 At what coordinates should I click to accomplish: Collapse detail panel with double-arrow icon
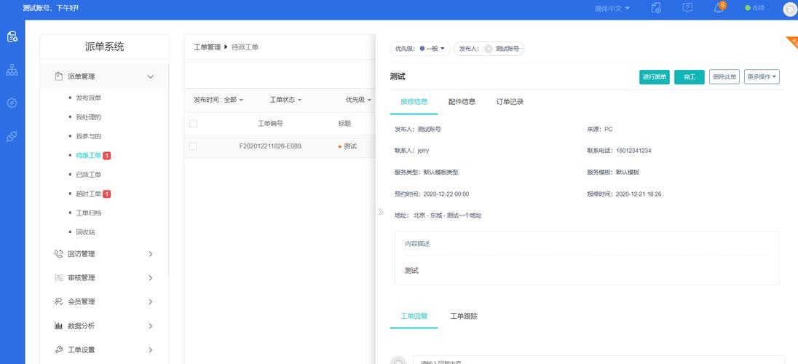tap(380, 212)
